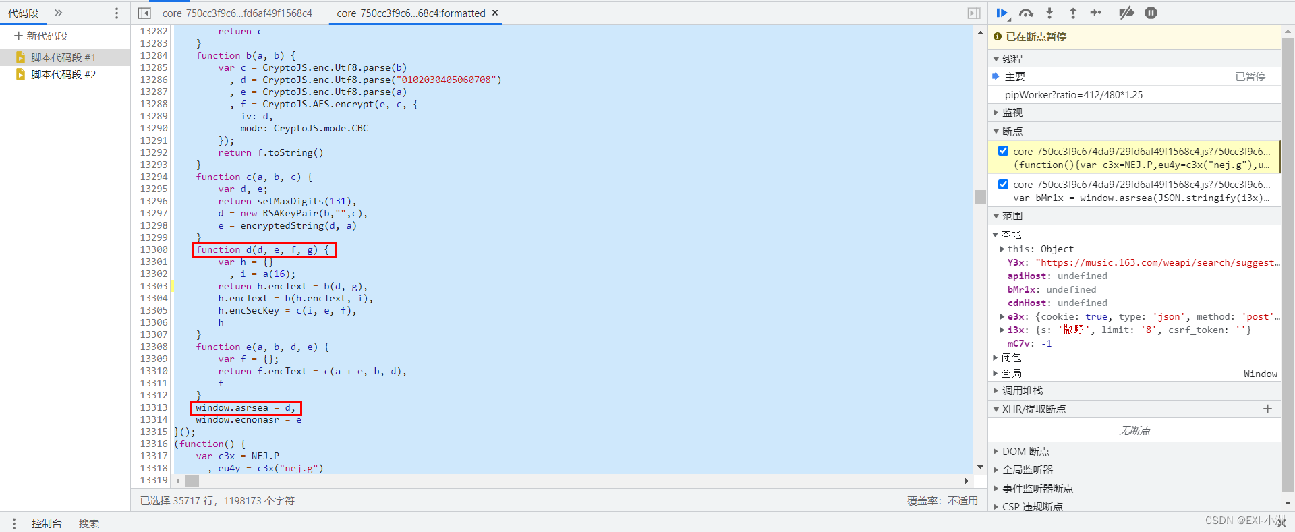Click editor scrollbar down arrow
The image size is (1295, 532).
tap(980, 467)
